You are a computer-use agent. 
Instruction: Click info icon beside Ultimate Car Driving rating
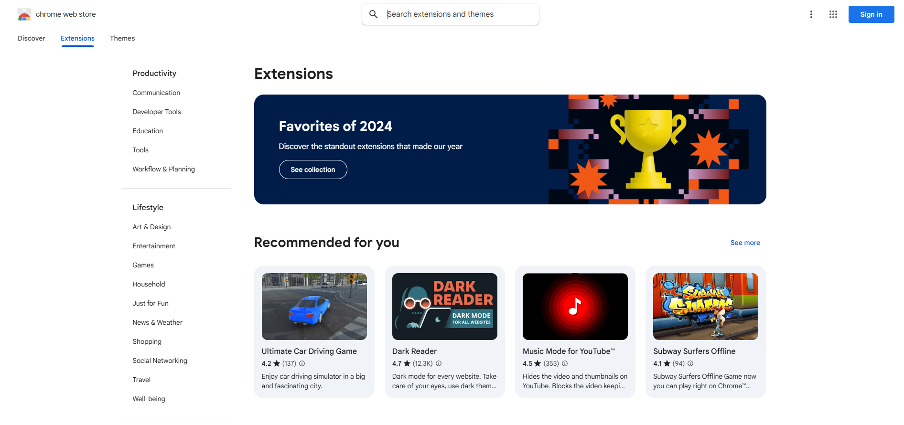point(302,363)
